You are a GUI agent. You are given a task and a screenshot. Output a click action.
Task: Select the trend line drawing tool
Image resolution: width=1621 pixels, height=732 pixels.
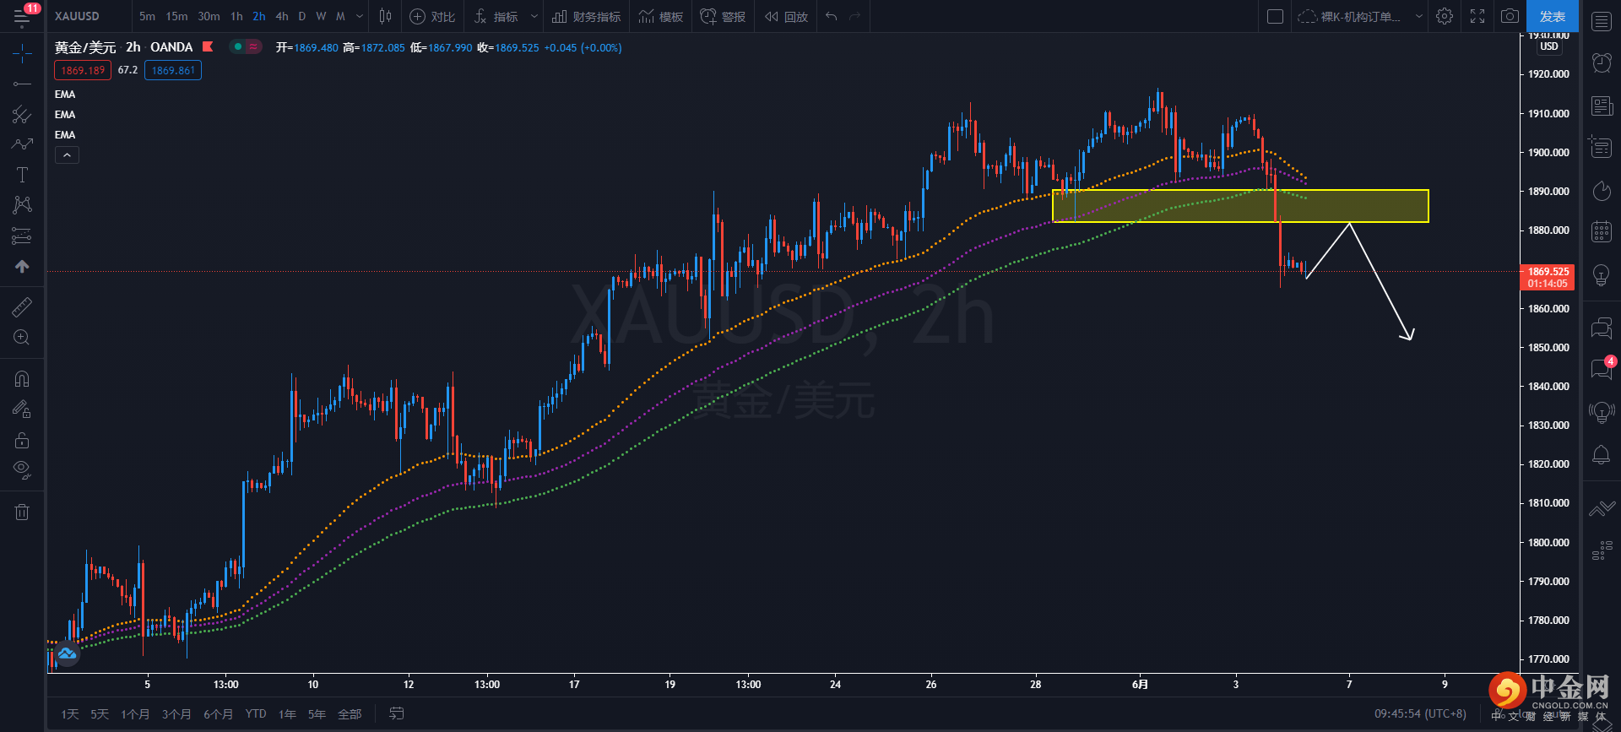click(23, 84)
